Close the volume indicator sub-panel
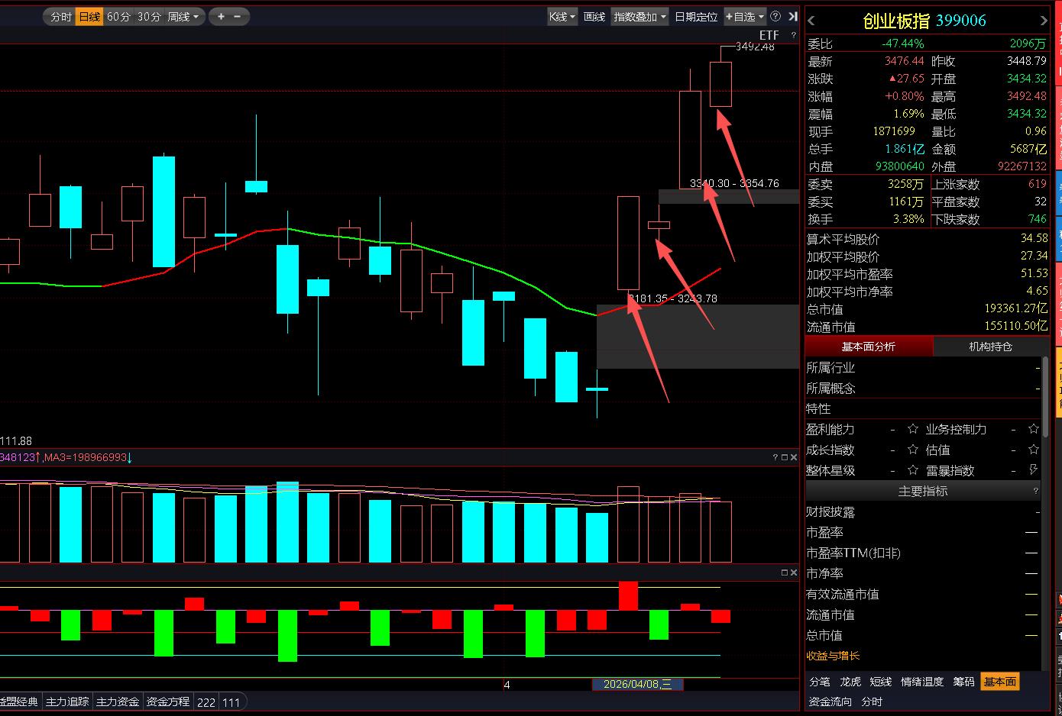This screenshot has height=716, width=1062. pyautogui.click(x=794, y=457)
